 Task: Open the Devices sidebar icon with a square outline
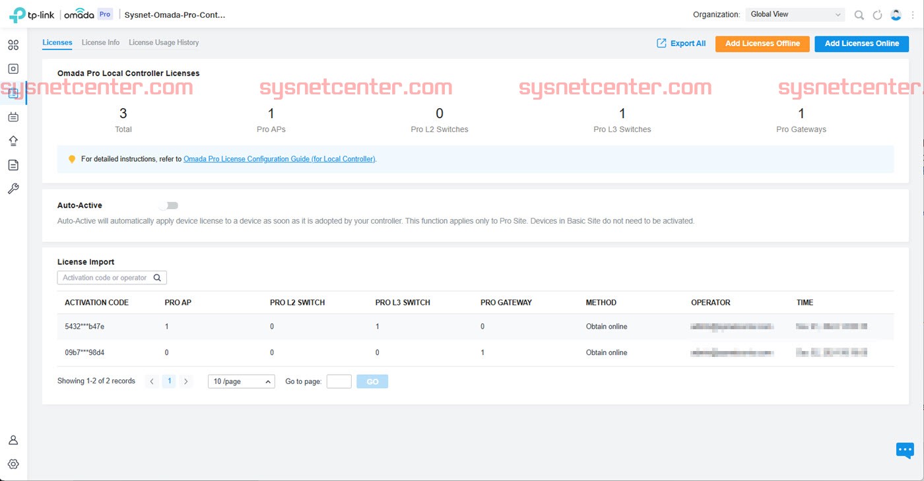(13, 69)
